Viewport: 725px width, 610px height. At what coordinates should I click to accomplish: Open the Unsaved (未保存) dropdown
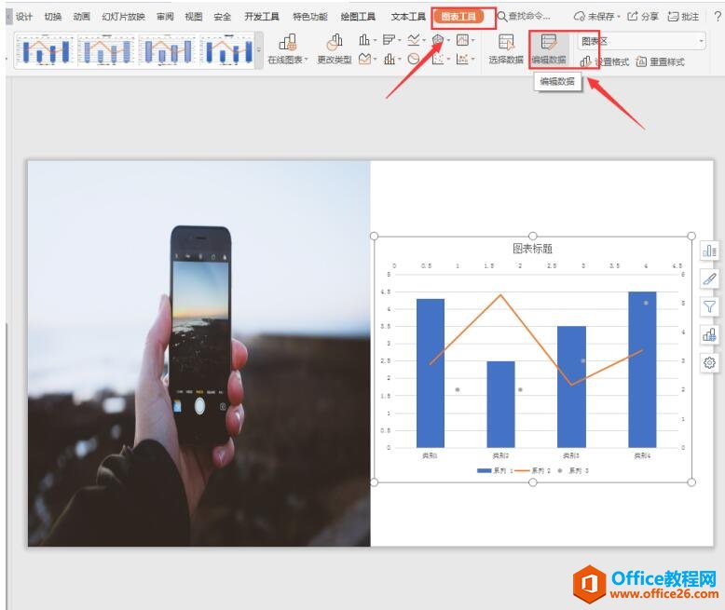[x=596, y=17]
